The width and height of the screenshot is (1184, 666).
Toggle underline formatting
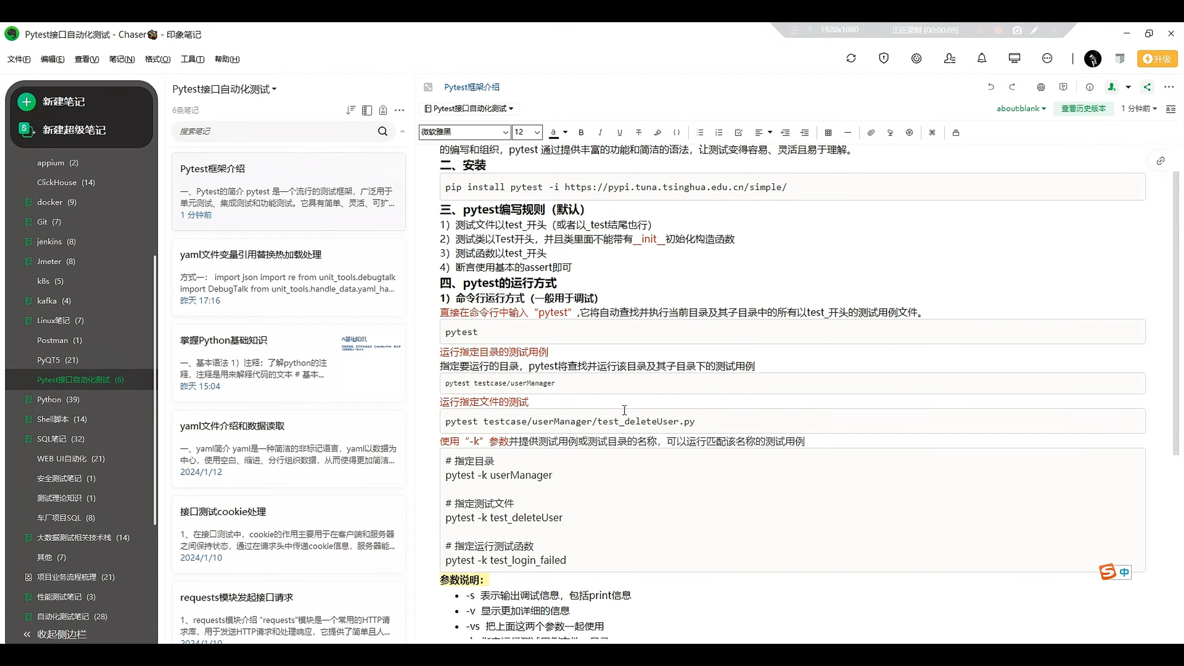click(620, 133)
